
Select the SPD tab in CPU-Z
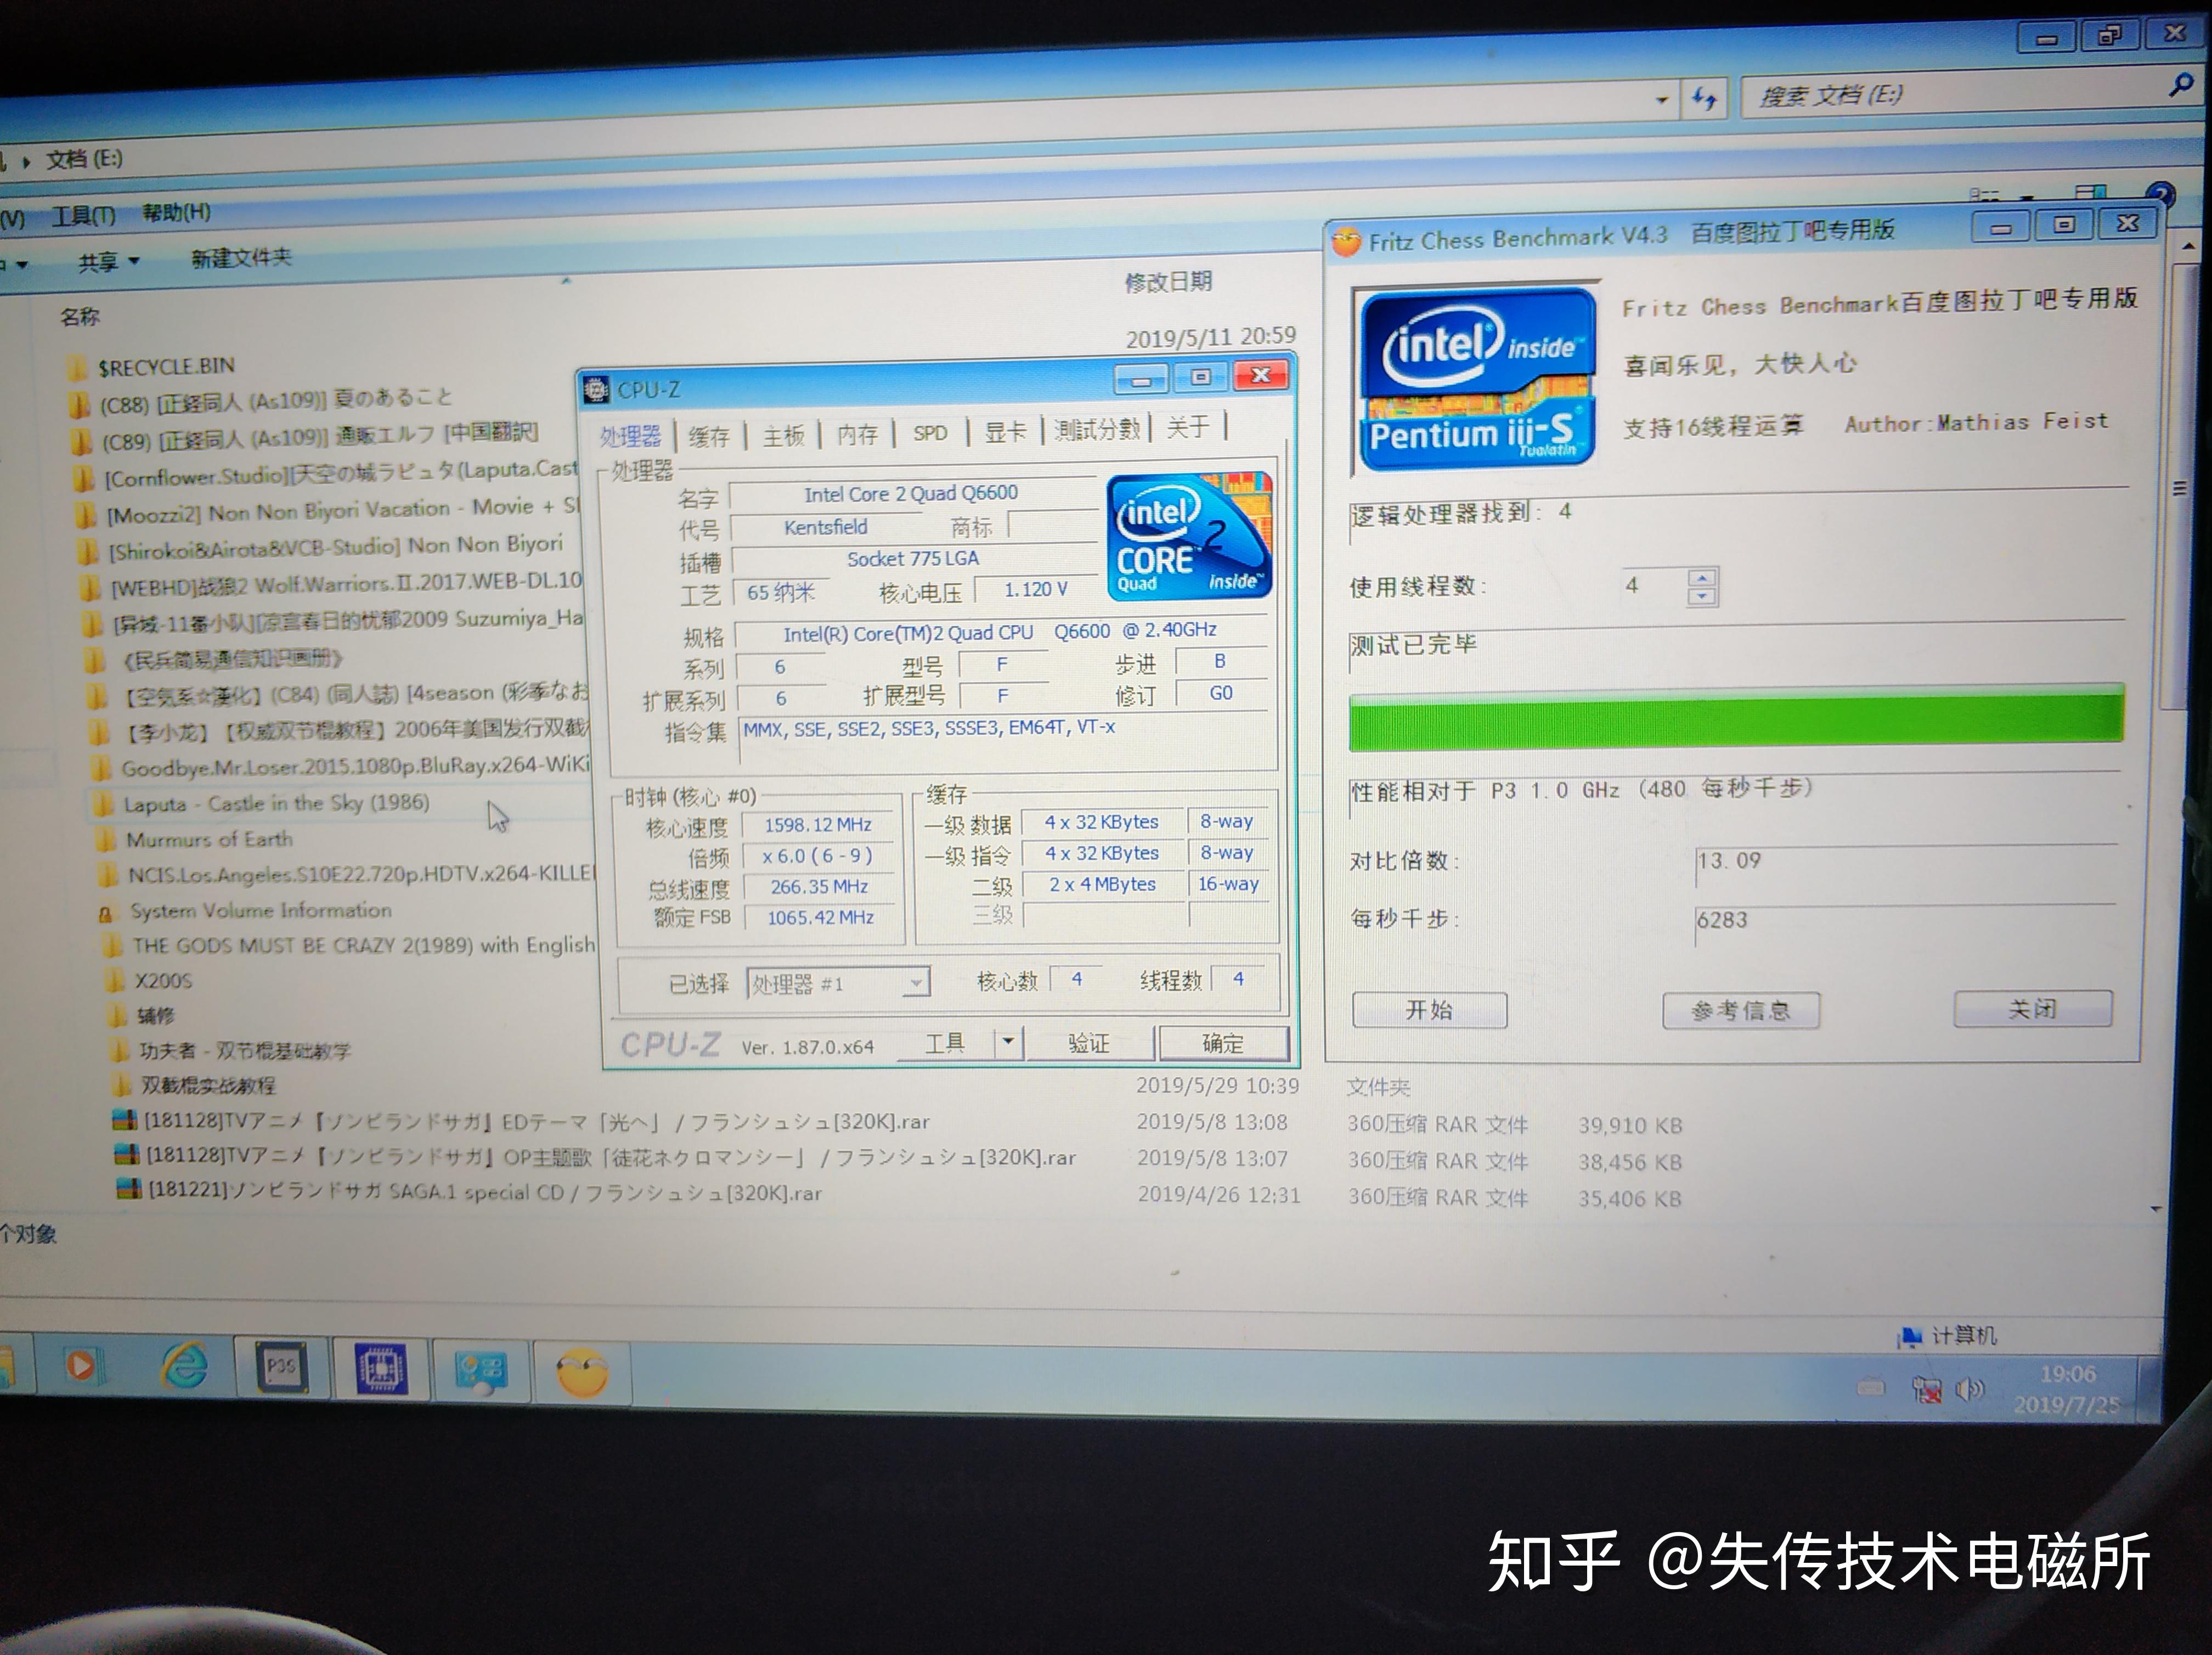click(930, 433)
